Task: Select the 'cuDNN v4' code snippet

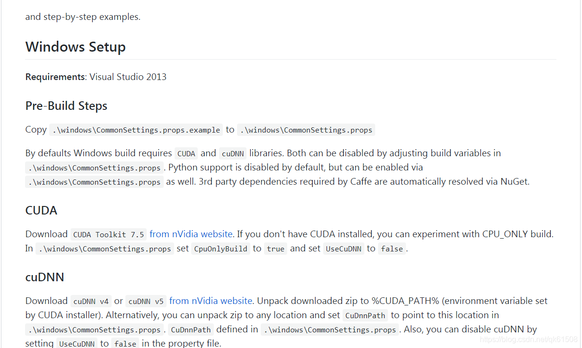Action: point(91,301)
